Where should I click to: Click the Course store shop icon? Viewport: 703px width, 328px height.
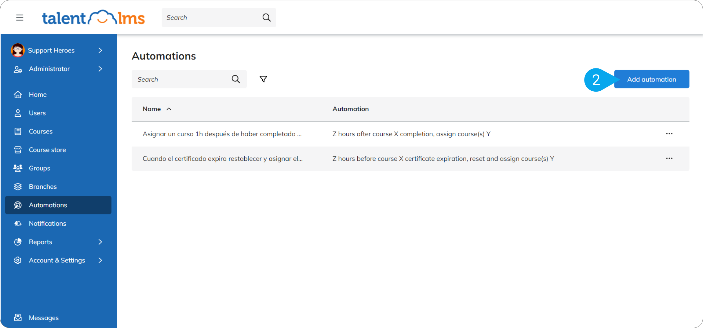coord(18,150)
